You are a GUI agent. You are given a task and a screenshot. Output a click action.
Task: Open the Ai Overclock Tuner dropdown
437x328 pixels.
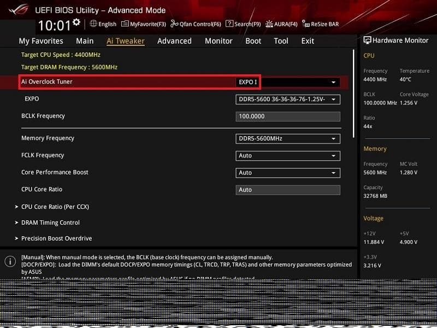tap(288, 83)
